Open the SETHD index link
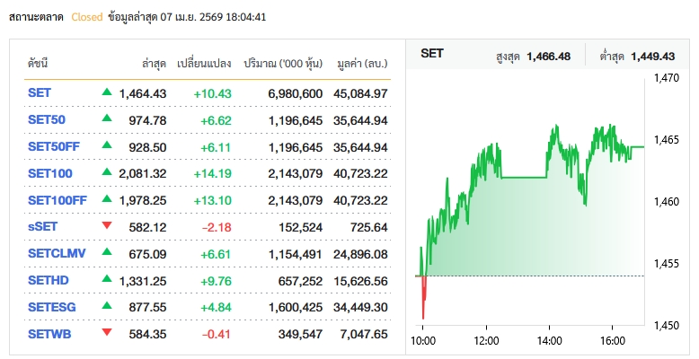The width and height of the screenshot is (699, 359). pos(48,281)
